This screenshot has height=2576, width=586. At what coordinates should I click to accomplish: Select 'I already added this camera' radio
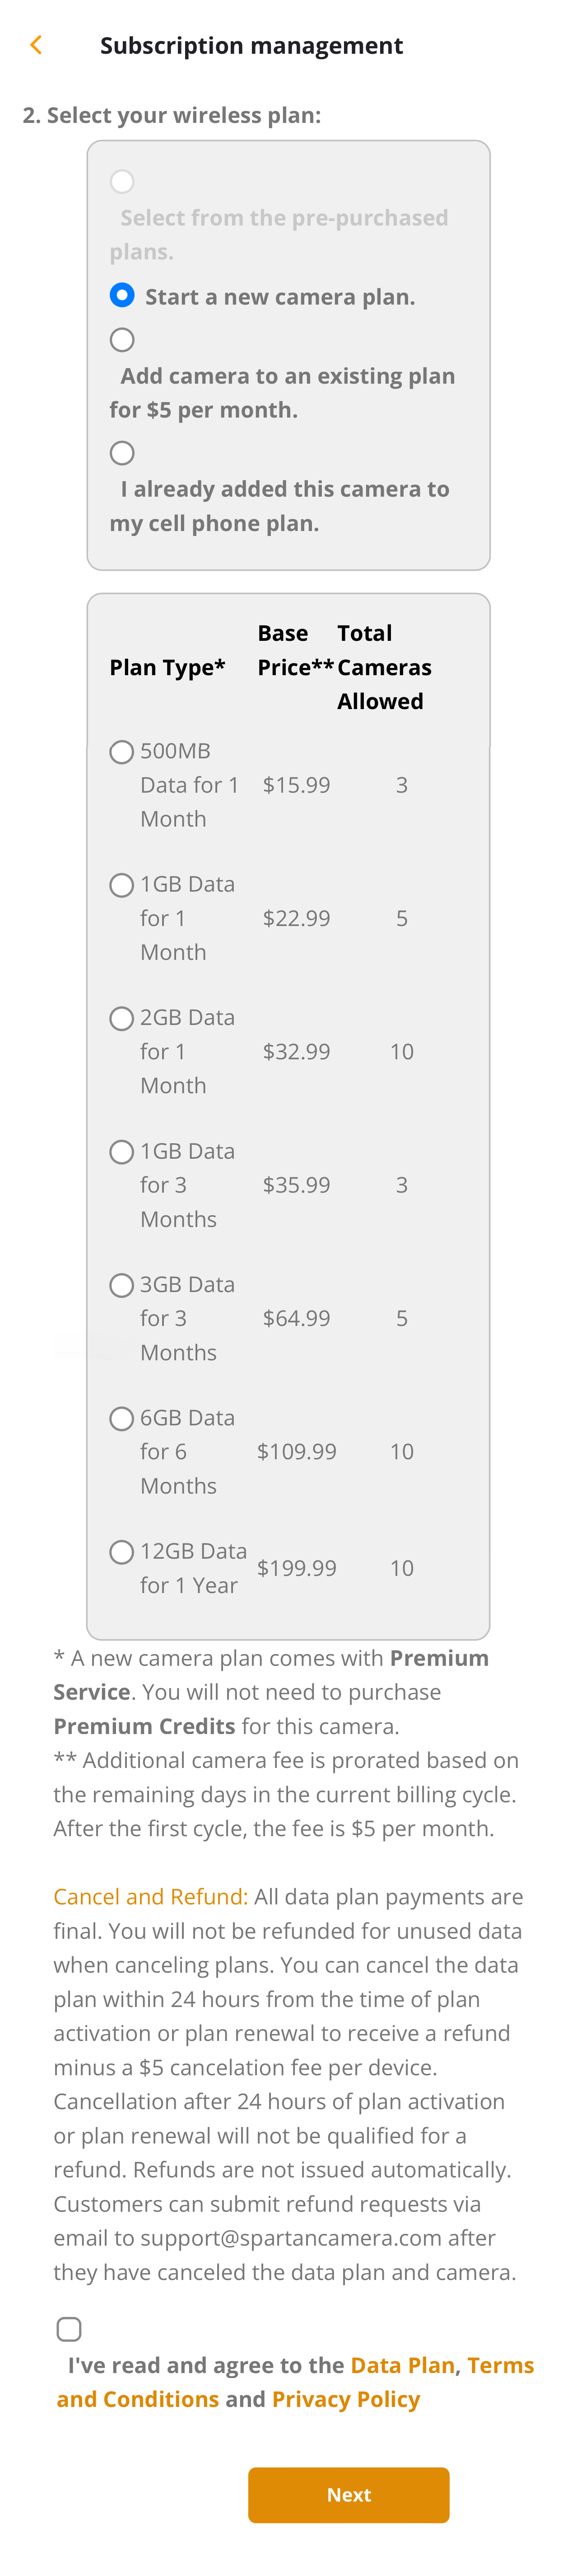pyautogui.click(x=122, y=453)
